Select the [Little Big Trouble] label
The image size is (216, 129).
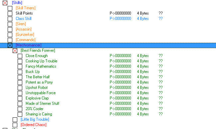[35, 119]
